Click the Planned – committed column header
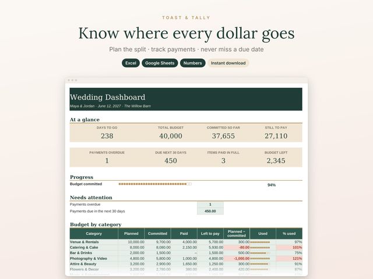This screenshot has width=373, height=279. 237,234
